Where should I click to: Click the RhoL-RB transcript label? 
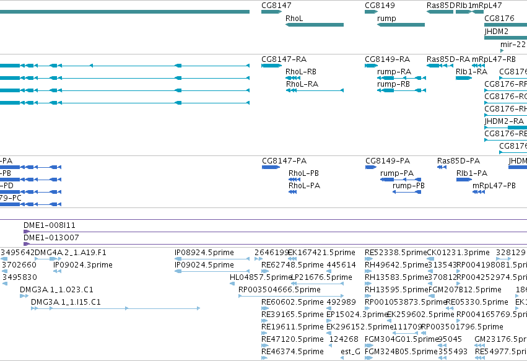[301, 72]
